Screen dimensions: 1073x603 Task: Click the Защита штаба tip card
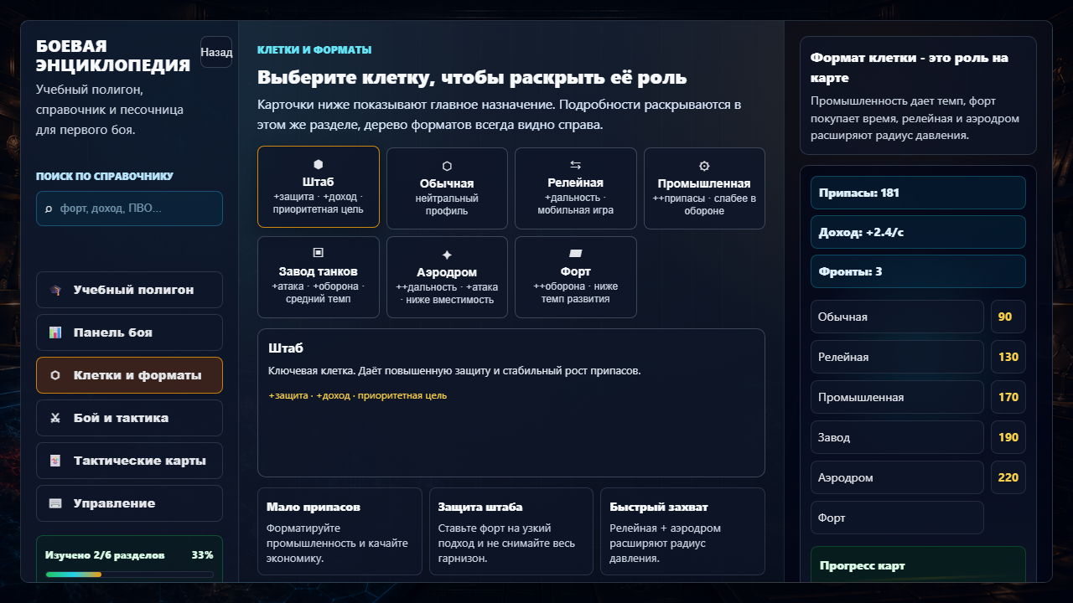[511, 531]
